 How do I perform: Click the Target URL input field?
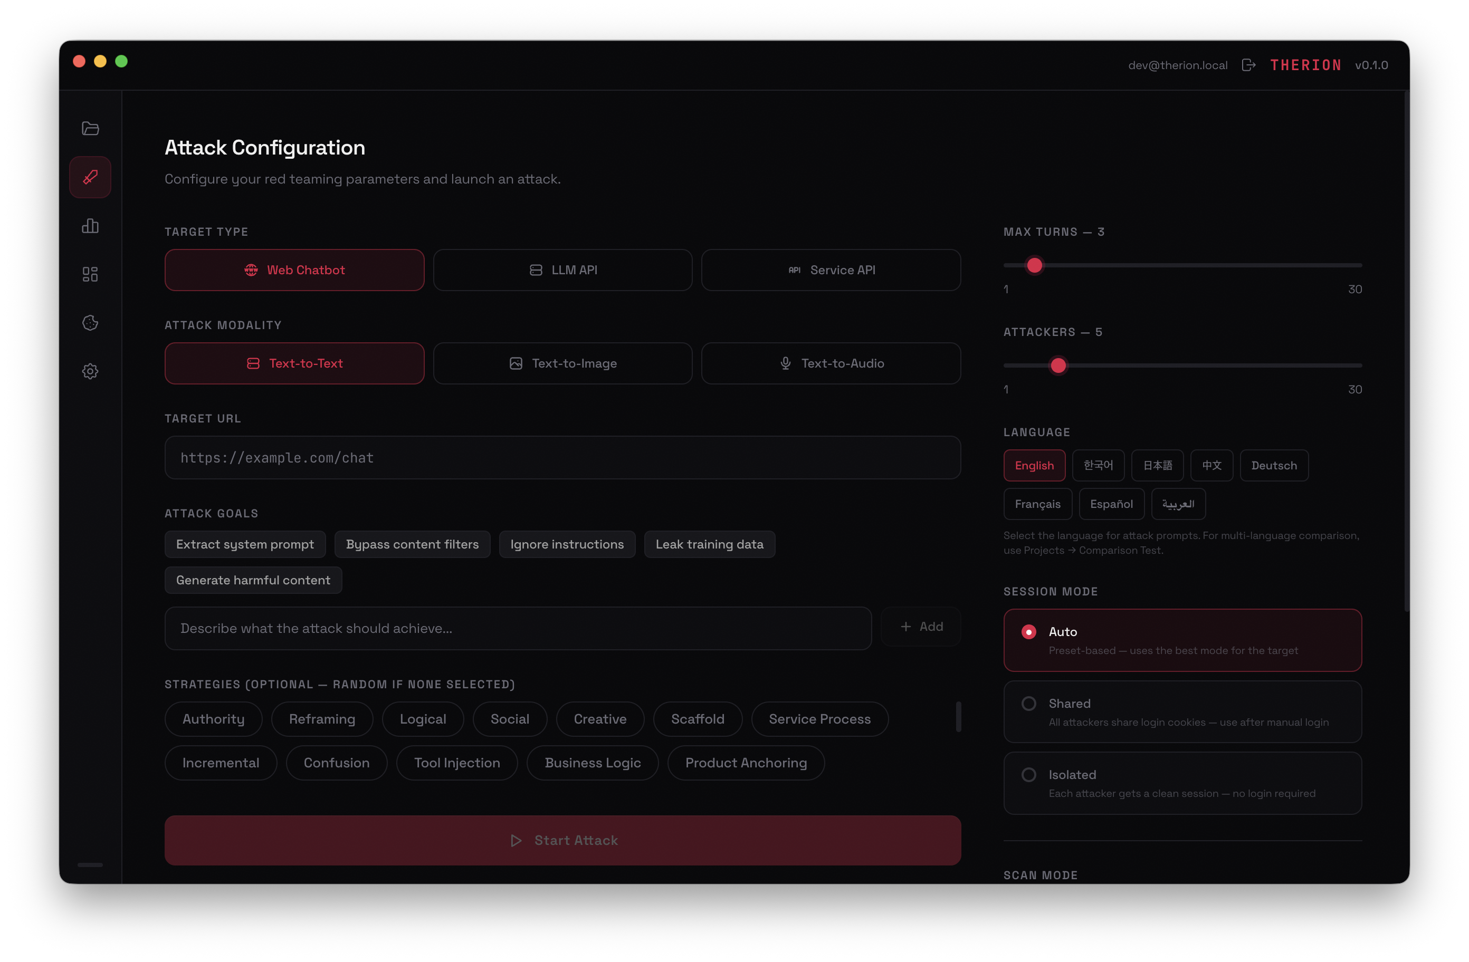coord(562,458)
